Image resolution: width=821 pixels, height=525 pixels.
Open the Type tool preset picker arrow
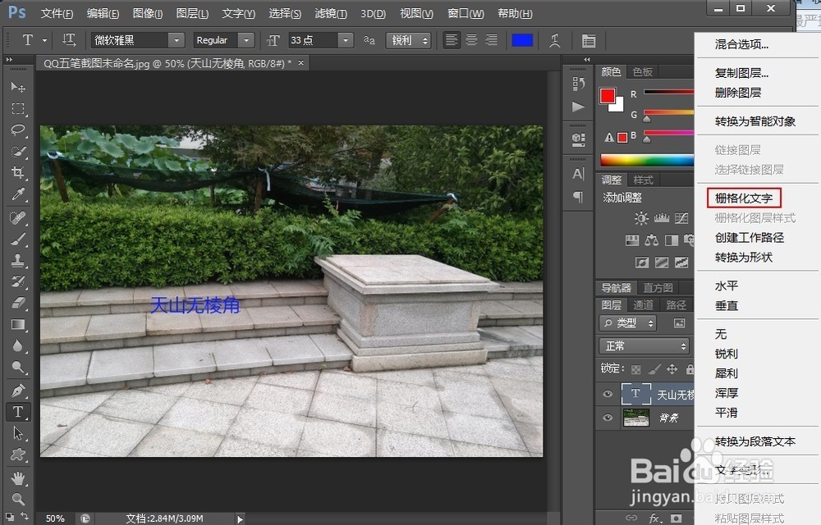45,40
